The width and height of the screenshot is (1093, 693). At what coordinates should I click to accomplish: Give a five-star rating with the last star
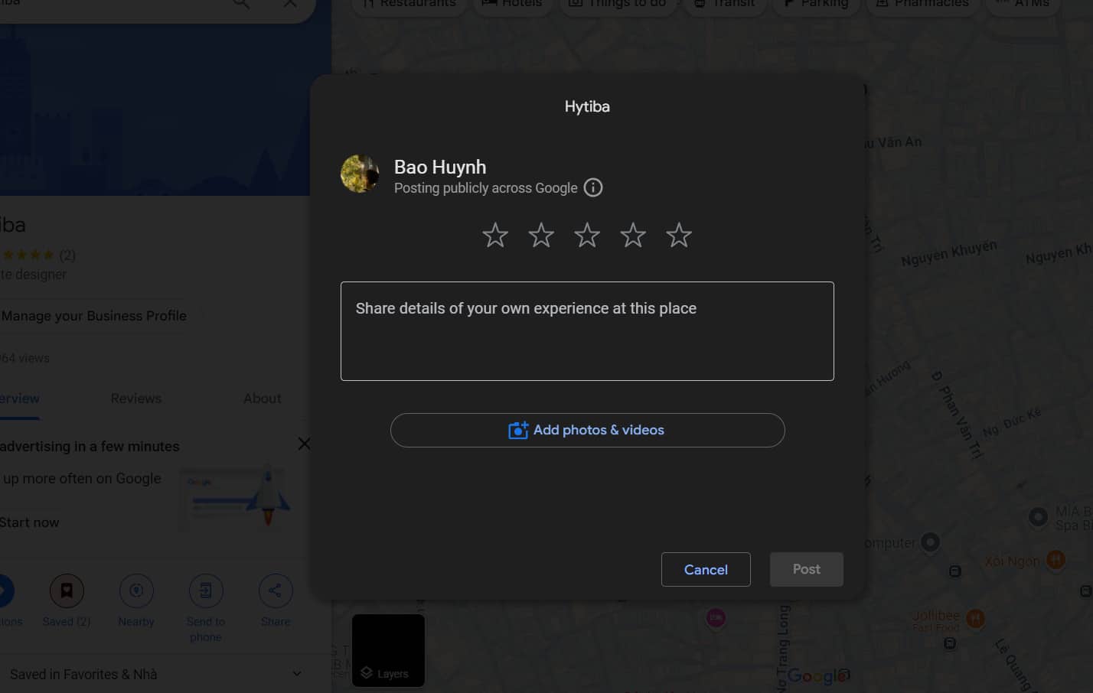coord(679,235)
